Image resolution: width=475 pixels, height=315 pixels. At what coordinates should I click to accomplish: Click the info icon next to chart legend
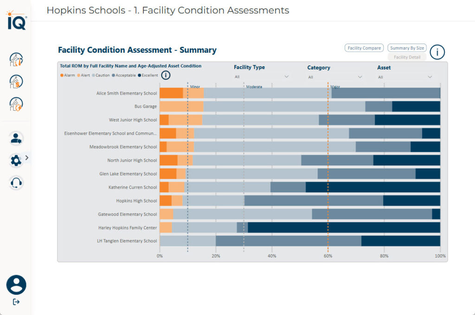coord(166,75)
